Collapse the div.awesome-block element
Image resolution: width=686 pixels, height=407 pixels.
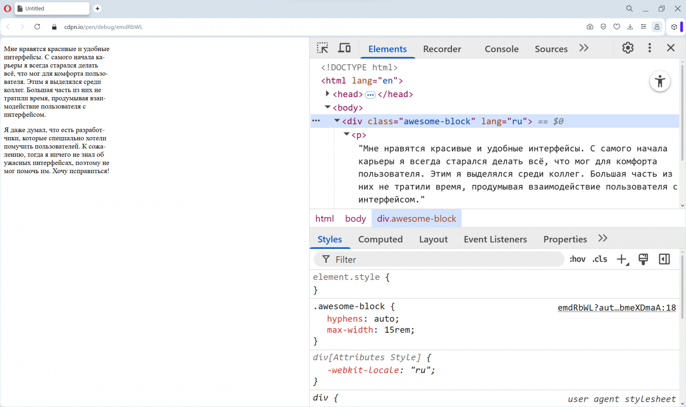[337, 120]
